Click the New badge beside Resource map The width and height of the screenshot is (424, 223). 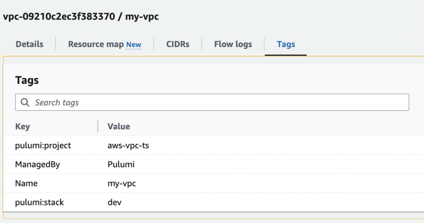click(134, 45)
